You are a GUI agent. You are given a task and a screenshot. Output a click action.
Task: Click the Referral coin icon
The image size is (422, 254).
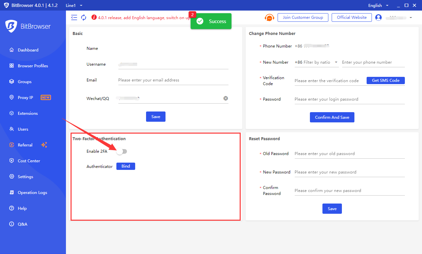[x=12, y=145]
